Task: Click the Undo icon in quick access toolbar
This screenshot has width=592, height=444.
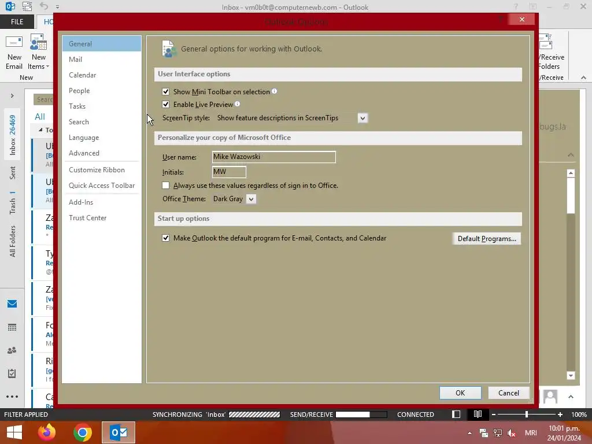Action: pos(44,6)
